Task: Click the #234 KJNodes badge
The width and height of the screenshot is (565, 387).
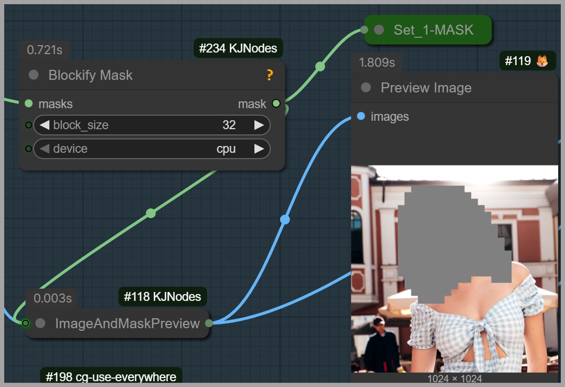Action: (x=238, y=49)
